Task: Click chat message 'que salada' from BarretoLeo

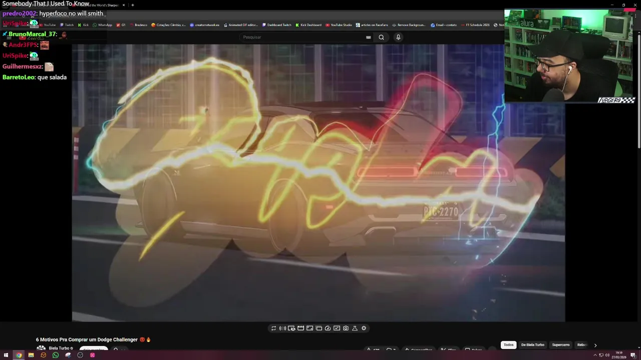Action: tap(52, 77)
